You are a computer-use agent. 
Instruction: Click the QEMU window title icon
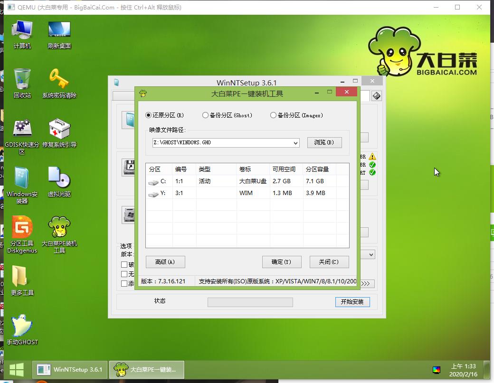(x=11, y=7)
